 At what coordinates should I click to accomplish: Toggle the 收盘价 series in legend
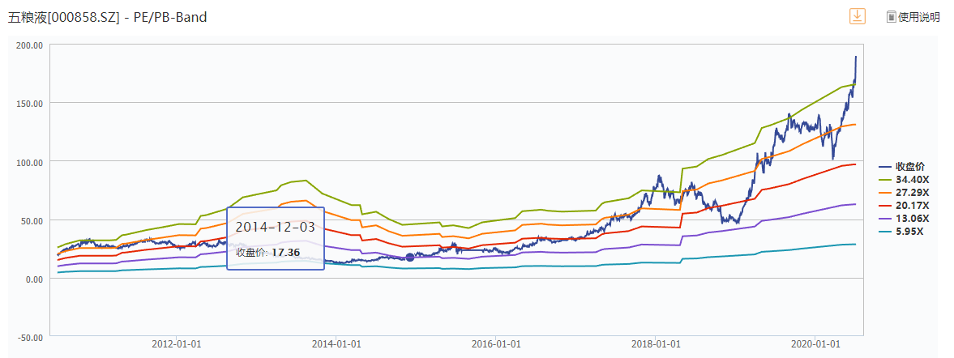pos(905,167)
